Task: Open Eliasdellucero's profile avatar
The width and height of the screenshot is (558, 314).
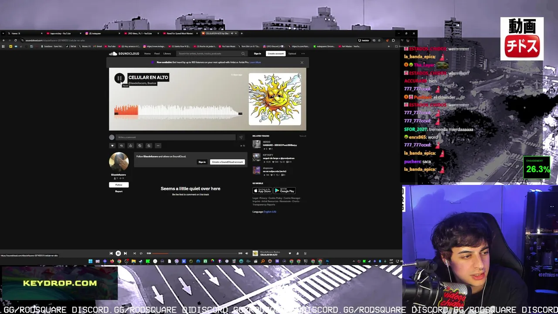Action: pyautogui.click(x=119, y=162)
